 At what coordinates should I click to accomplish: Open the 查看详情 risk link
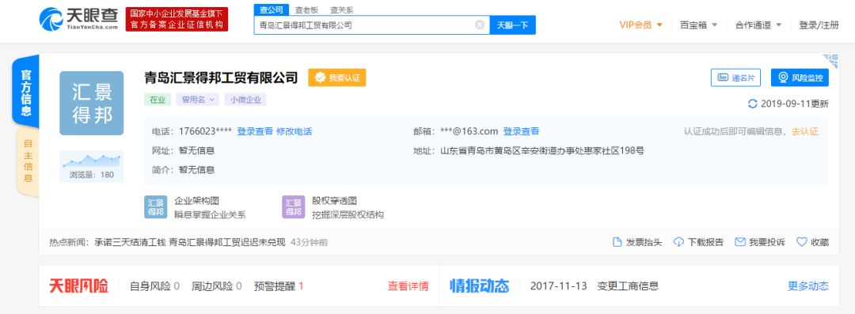pos(408,286)
